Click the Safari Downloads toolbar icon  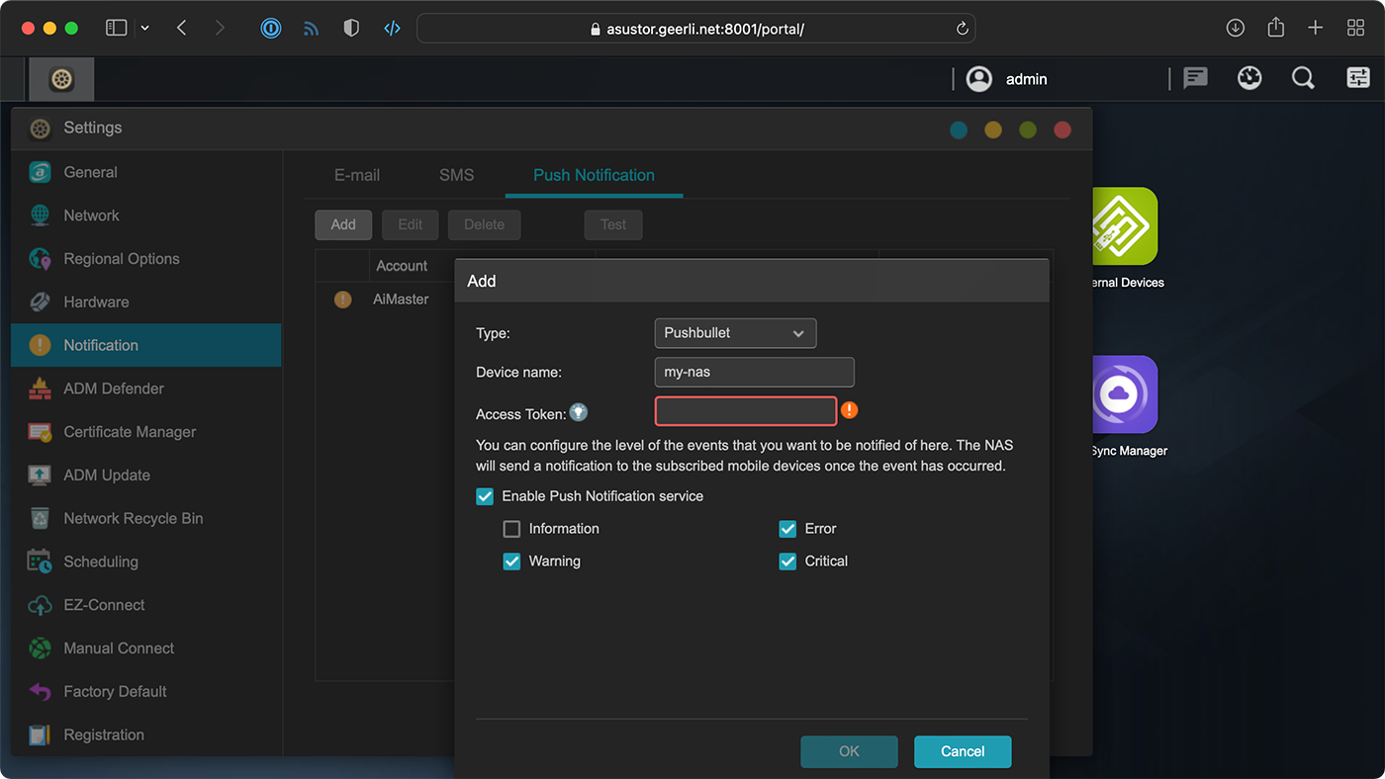tap(1236, 29)
